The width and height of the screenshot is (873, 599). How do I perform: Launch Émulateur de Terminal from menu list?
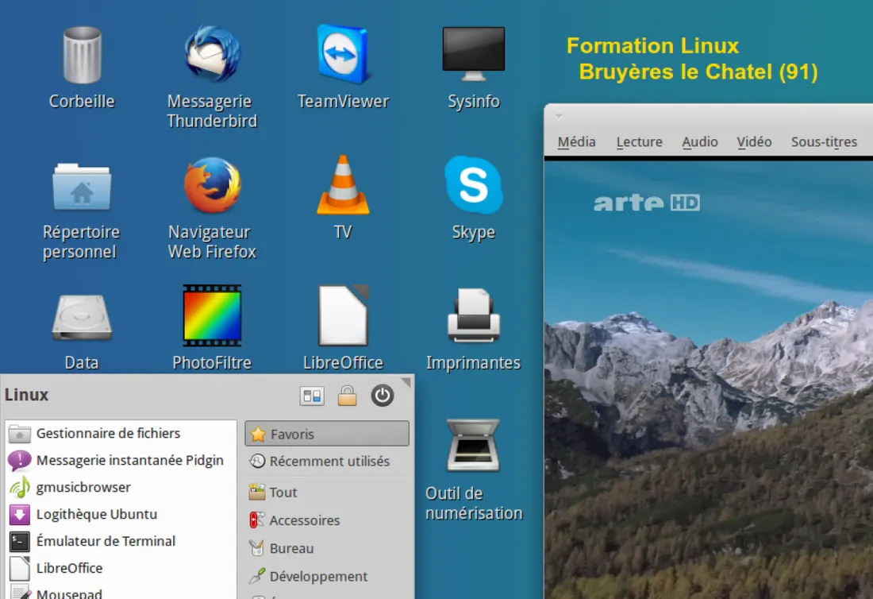[106, 541]
